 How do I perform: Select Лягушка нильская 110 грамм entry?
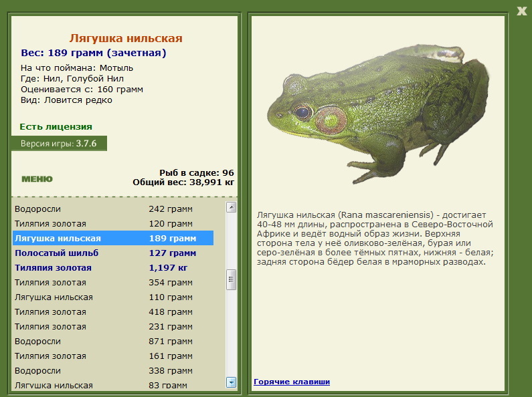(x=113, y=297)
